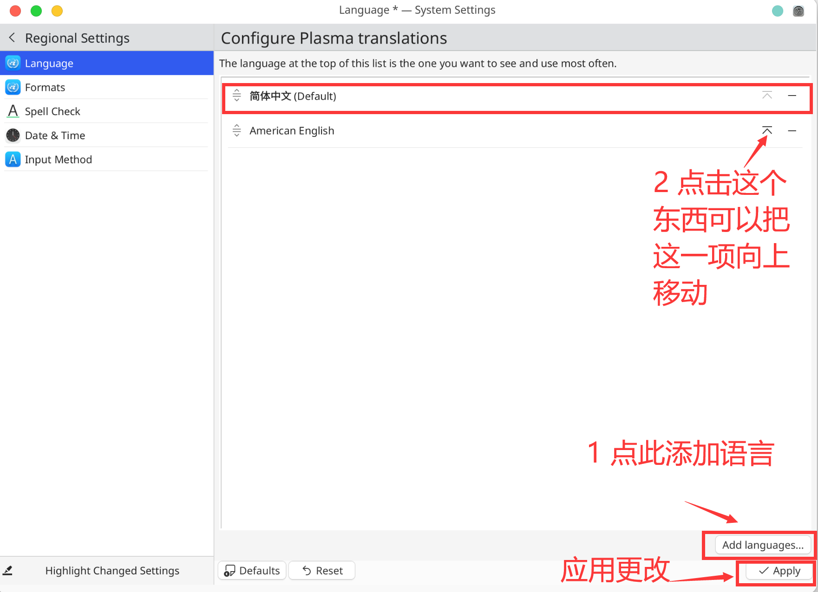This screenshot has width=818, height=592.
Task: Remove 简体中文 from the language list
Action: (x=792, y=96)
